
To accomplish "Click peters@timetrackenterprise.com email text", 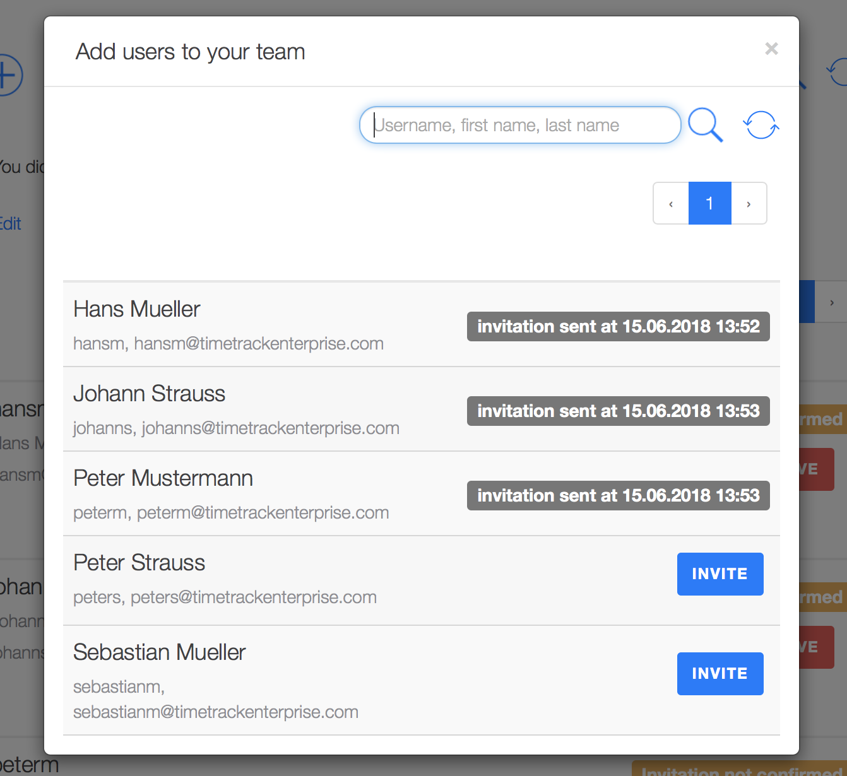I will 254,597.
